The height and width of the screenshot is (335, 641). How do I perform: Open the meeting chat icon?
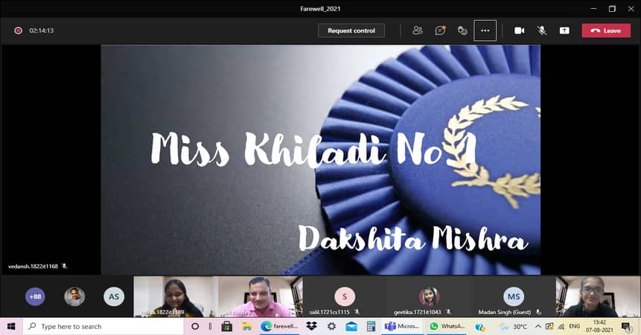[440, 31]
